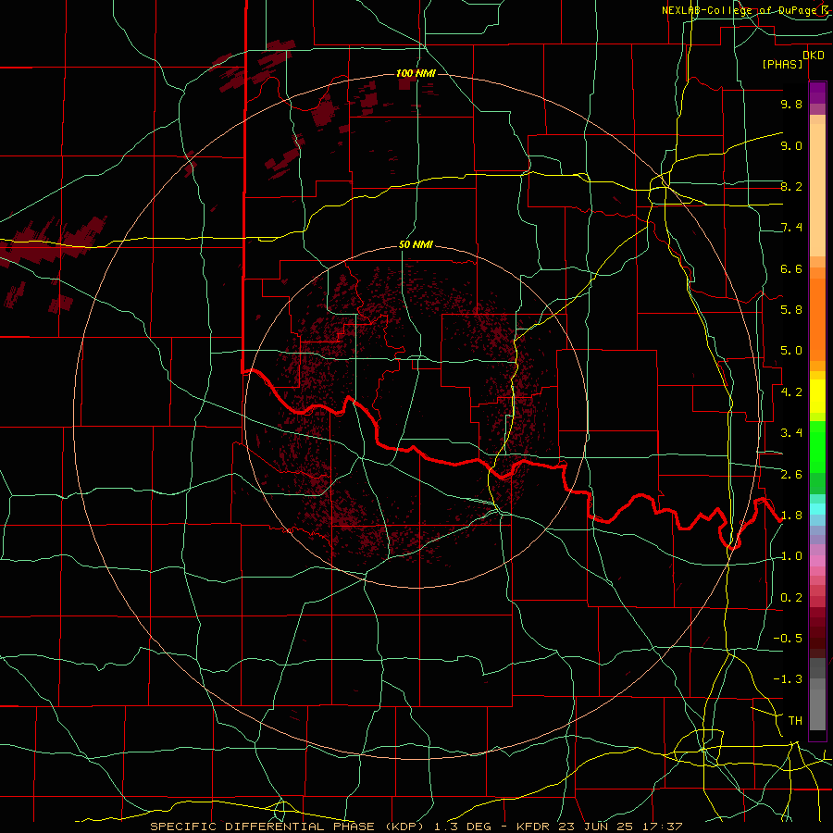833x833 pixels.
Task: Click the 0.2 value on the color scale
Action: coord(791,598)
